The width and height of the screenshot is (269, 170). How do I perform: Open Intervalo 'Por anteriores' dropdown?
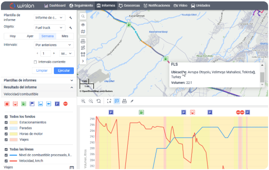(54, 45)
